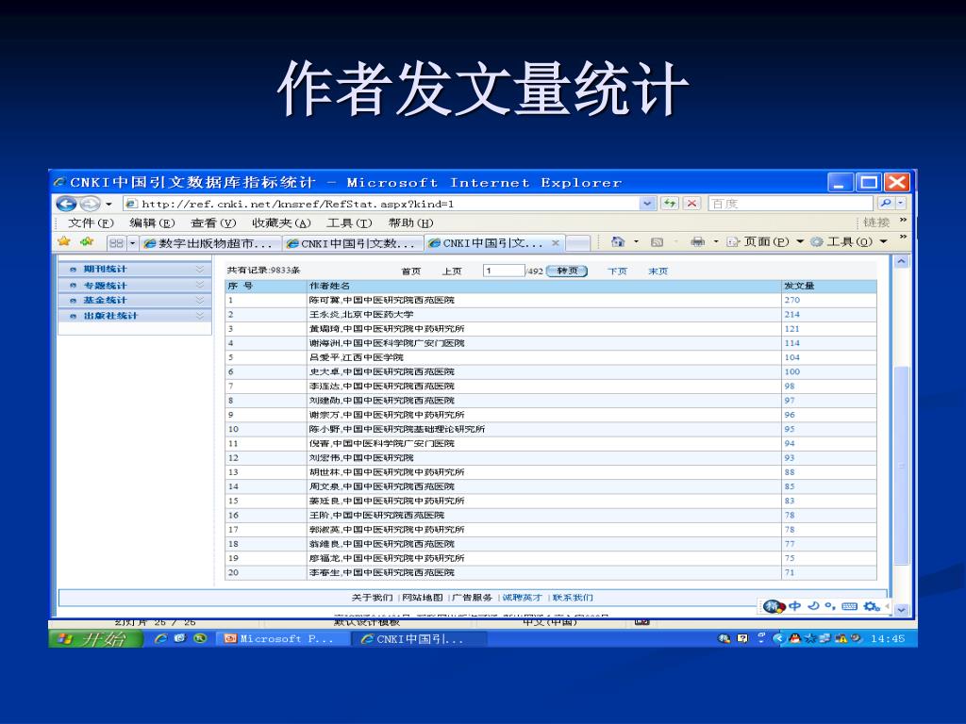Switch to the CNKI中国引文数... second tab
966x724 pixels.
pos(353,244)
